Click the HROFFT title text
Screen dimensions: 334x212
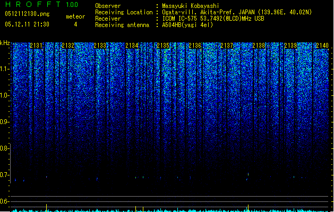tap(33, 4)
